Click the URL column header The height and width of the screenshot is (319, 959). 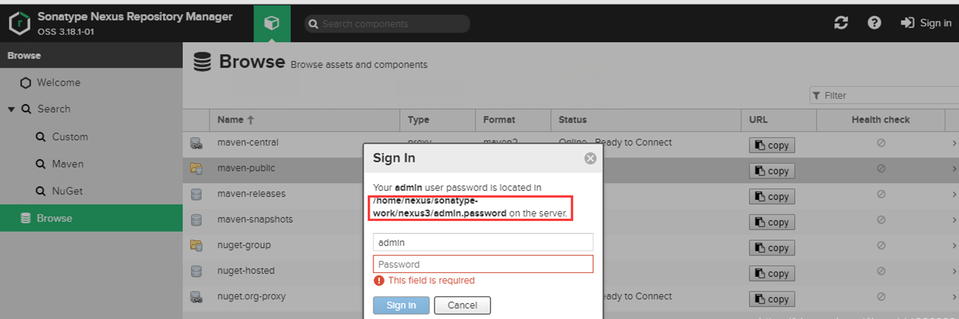tap(778, 120)
